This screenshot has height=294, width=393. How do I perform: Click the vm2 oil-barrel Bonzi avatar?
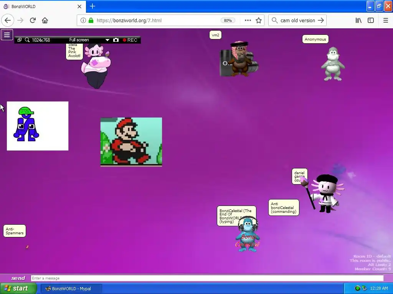pyautogui.click(x=239, y=59)
